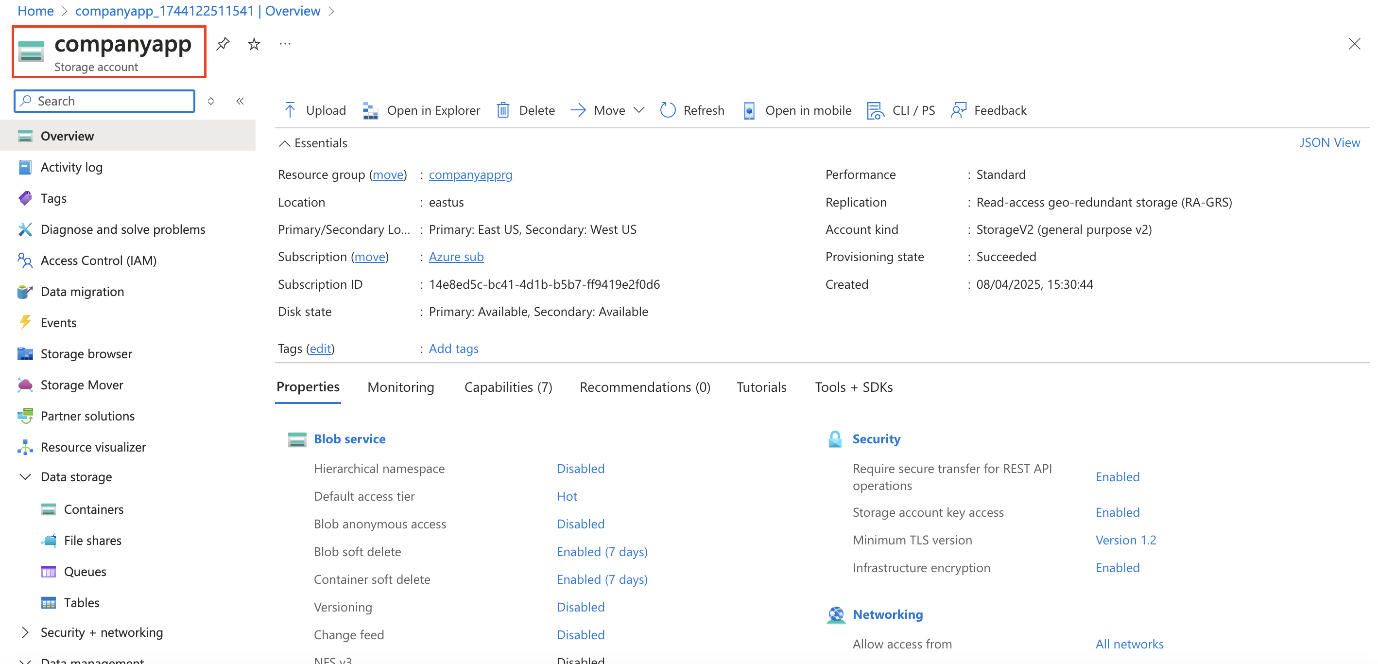The image size is (1378, 664).
Task: Go to Home breadcrumb
Action: click(35, 11)
